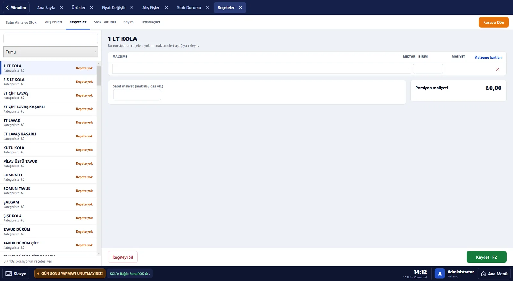Click the Sabit maliyet input field
The width and height of the screenshot is (513, 281).
pos(137,95)
